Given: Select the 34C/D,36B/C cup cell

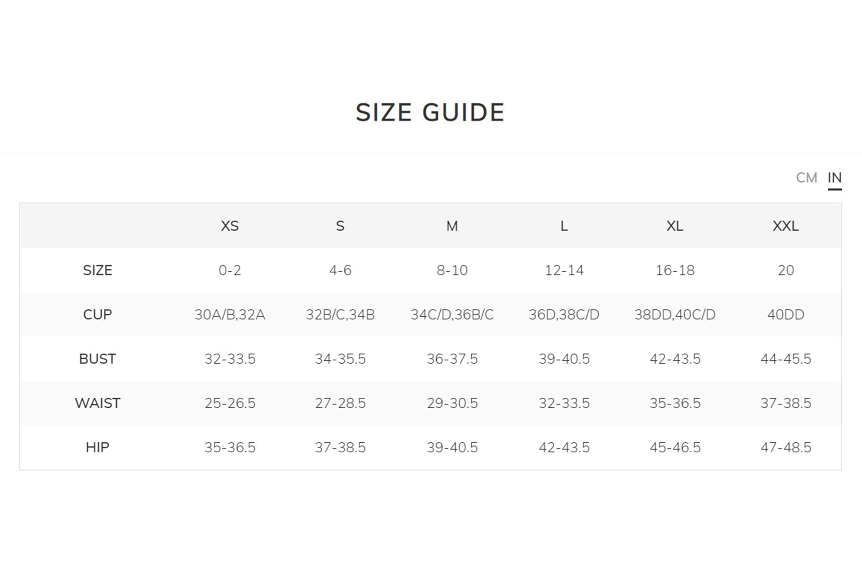Looking at the screenshot, I should coord(452,314).
